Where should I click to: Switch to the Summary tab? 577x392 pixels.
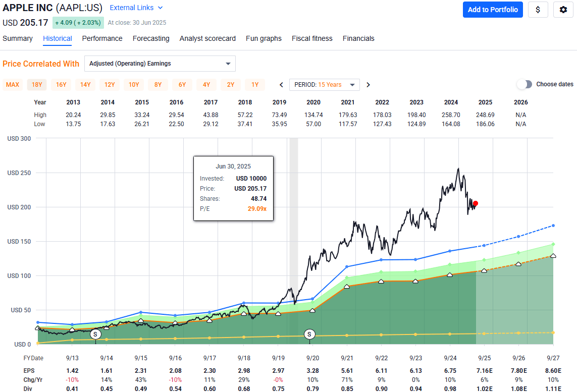coord(18,38)
